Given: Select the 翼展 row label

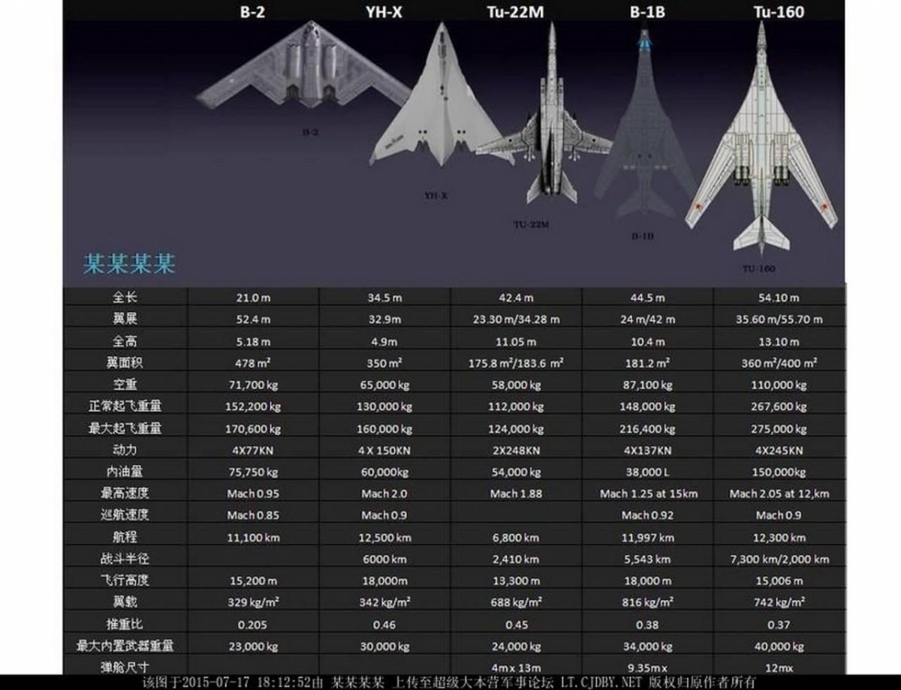Looking at the screenshot, I should point(125,319).
